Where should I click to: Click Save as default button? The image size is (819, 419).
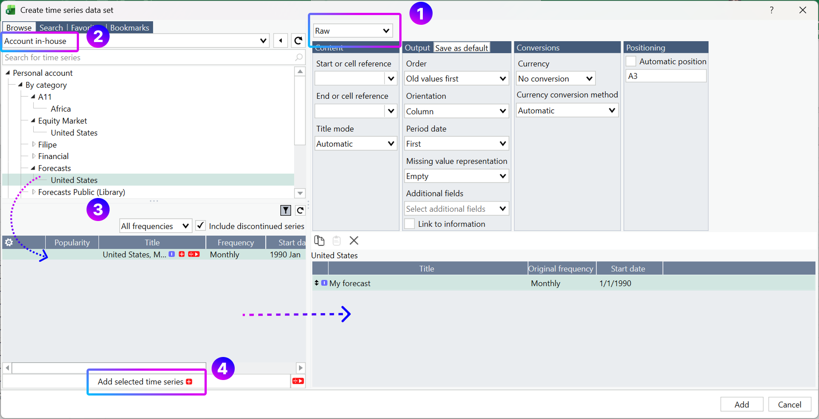pos(461,47)
